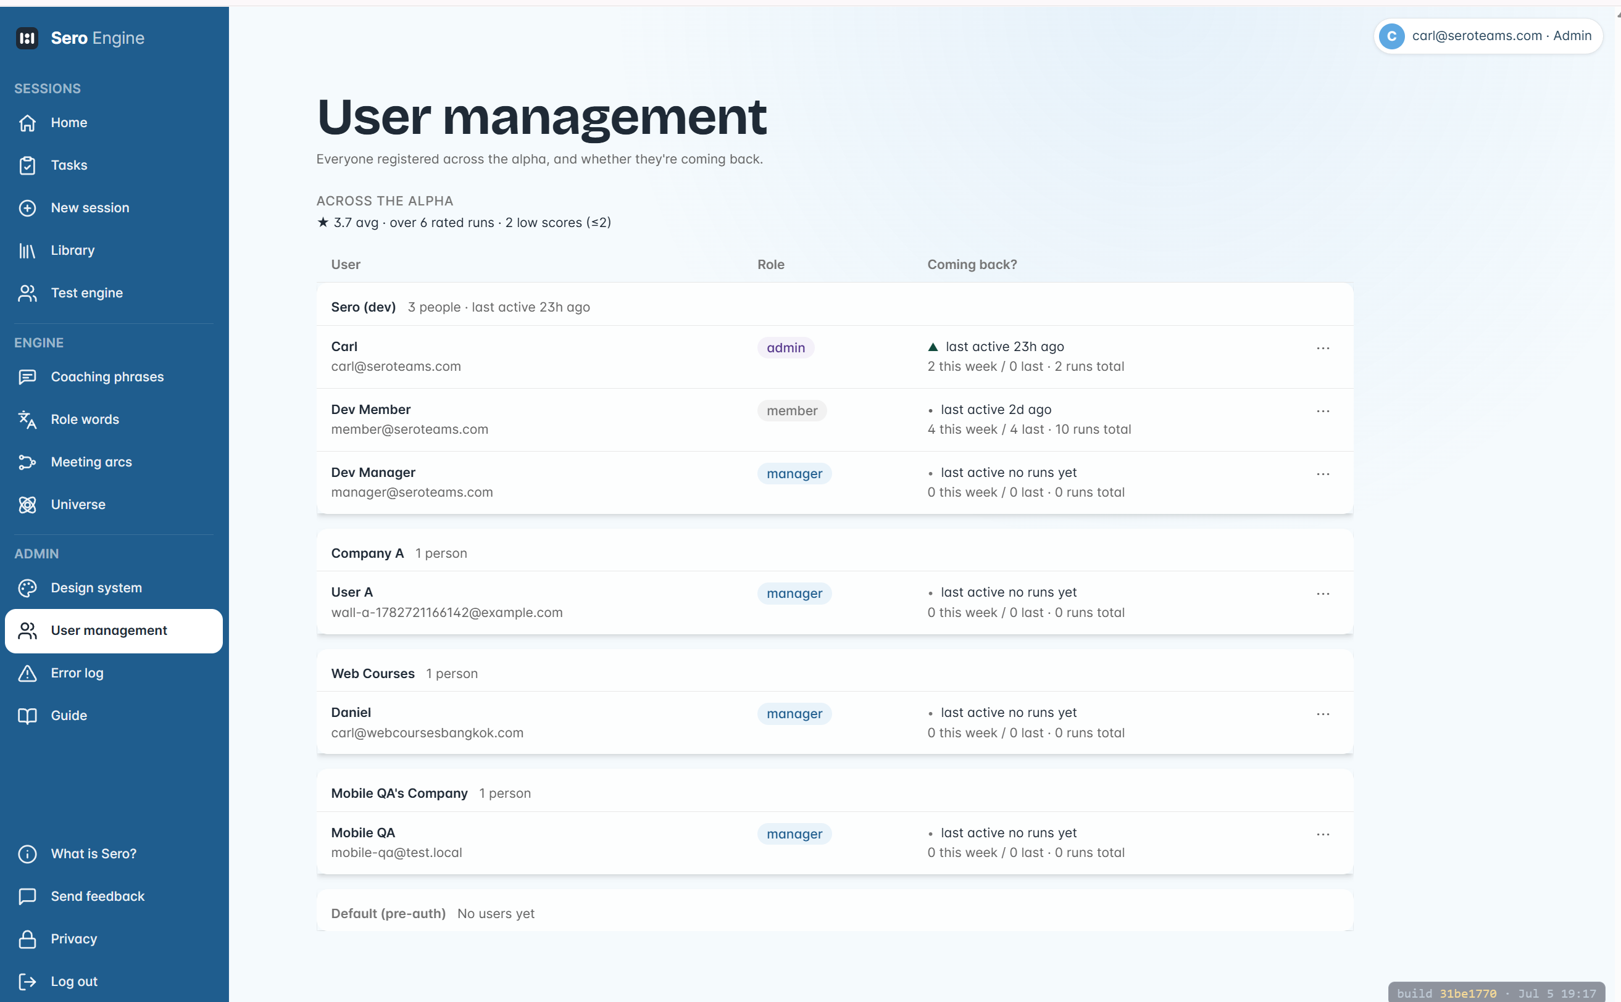Screen dimensions: 1621x1002
Task: Click the Meeting arcs path icon
Action: pos(27,462)
